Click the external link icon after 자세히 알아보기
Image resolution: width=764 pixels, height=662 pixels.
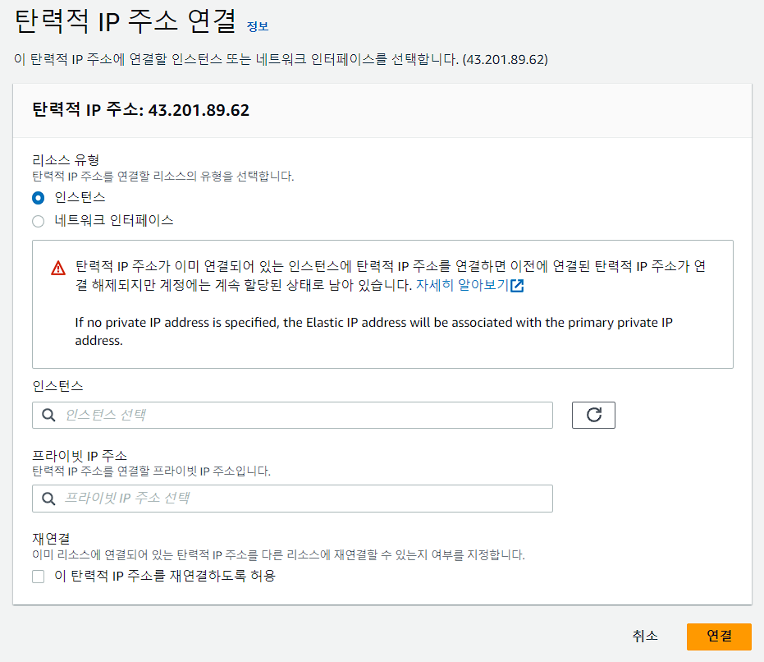[517, 285]
